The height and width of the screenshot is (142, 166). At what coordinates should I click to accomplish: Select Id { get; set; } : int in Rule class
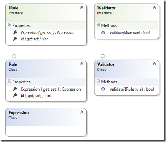pos(36,96)
